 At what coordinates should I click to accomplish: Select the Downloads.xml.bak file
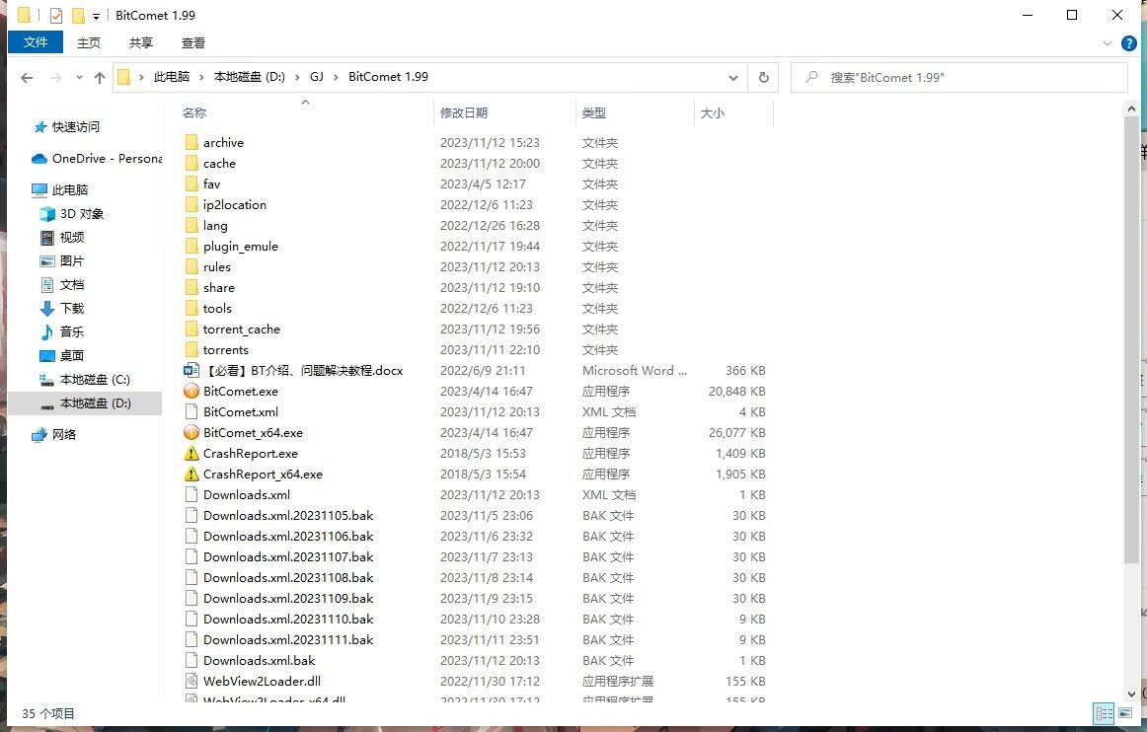click(259, 660)
